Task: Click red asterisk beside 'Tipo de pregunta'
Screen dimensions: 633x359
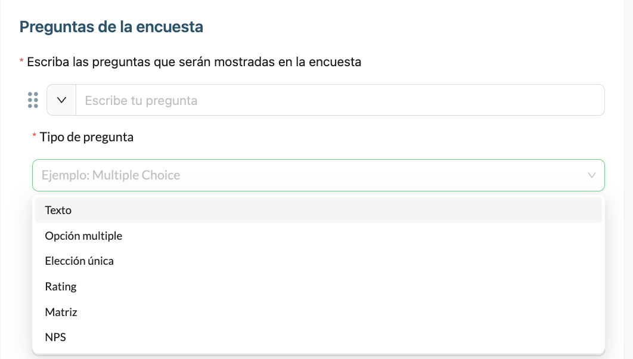Action: [x=35, y=135]
